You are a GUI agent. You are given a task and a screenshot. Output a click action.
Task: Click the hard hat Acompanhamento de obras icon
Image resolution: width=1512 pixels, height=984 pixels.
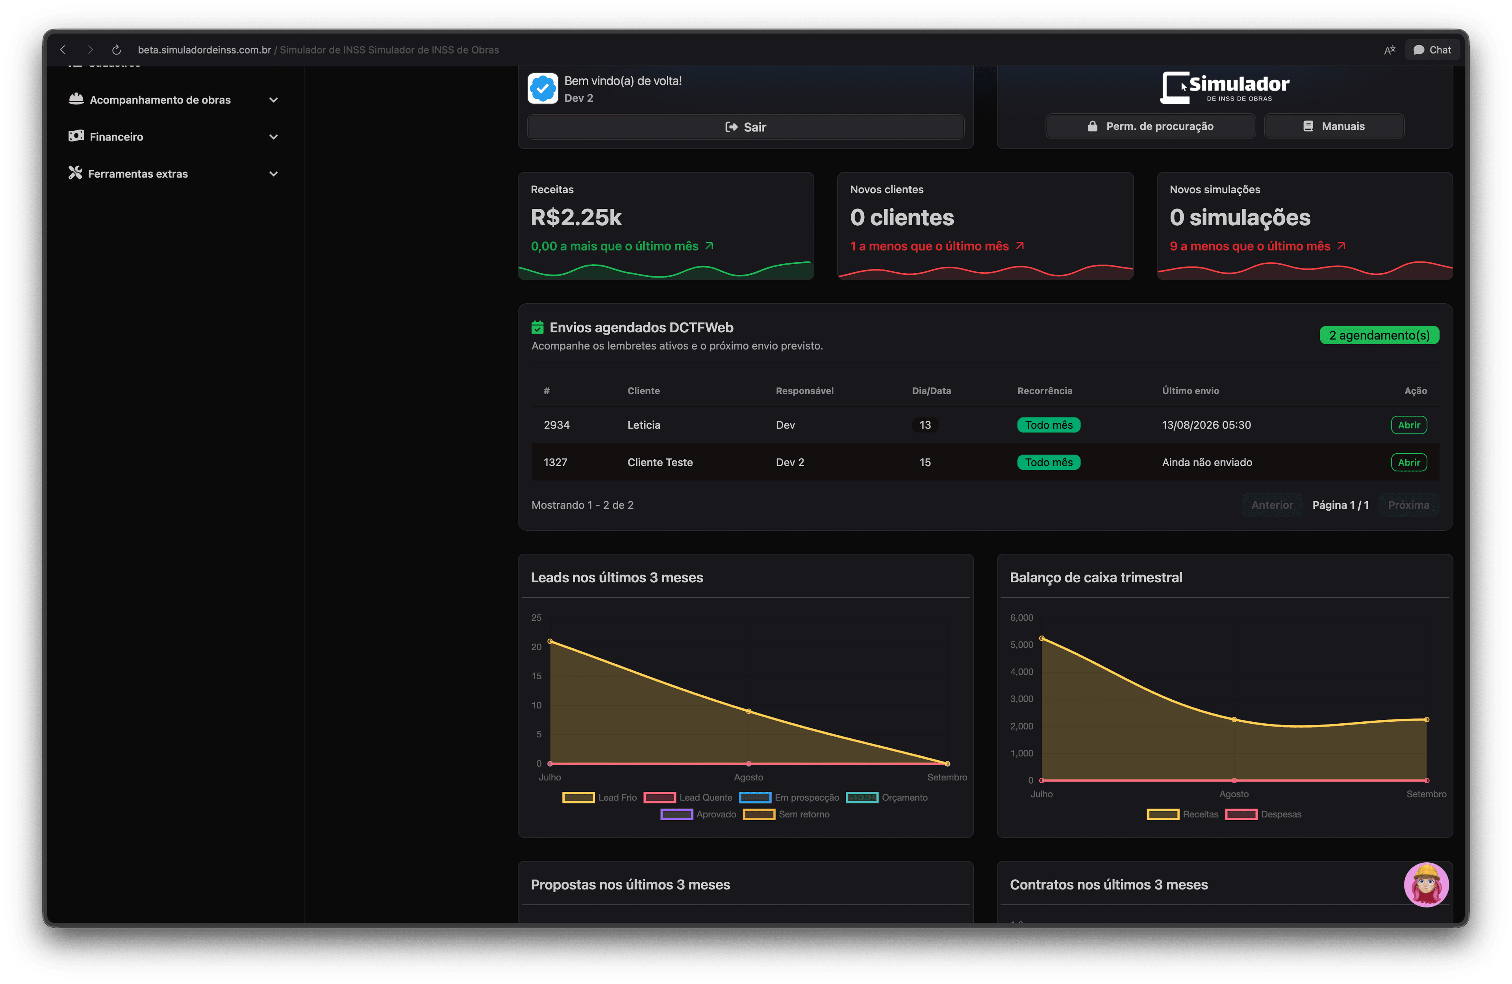point(76,99)
